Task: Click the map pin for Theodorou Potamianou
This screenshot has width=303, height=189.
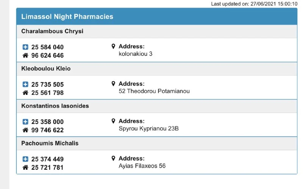Action: [x=113, y=84]
